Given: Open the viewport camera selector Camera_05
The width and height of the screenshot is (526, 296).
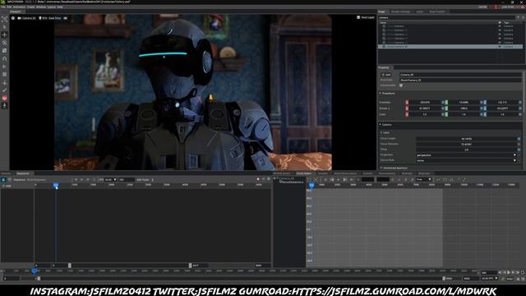Looking at the screenshot, I should [x=26, y=18].
